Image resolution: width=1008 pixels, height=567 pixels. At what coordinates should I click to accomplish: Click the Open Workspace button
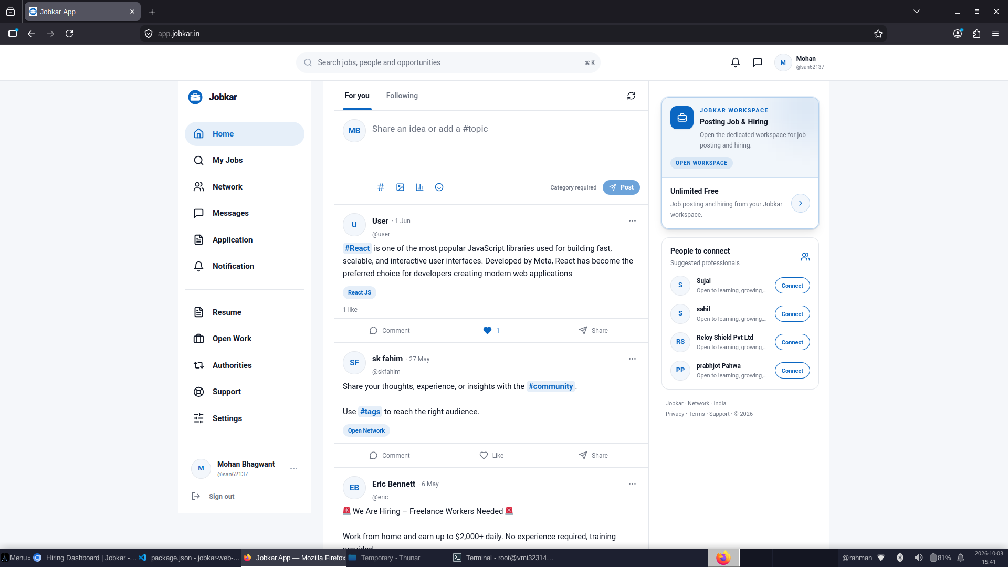pos(701,163)
